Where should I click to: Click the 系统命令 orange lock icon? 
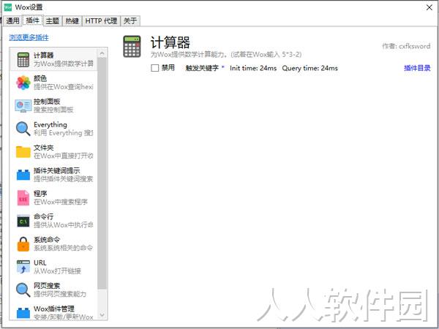pos(23,244)
